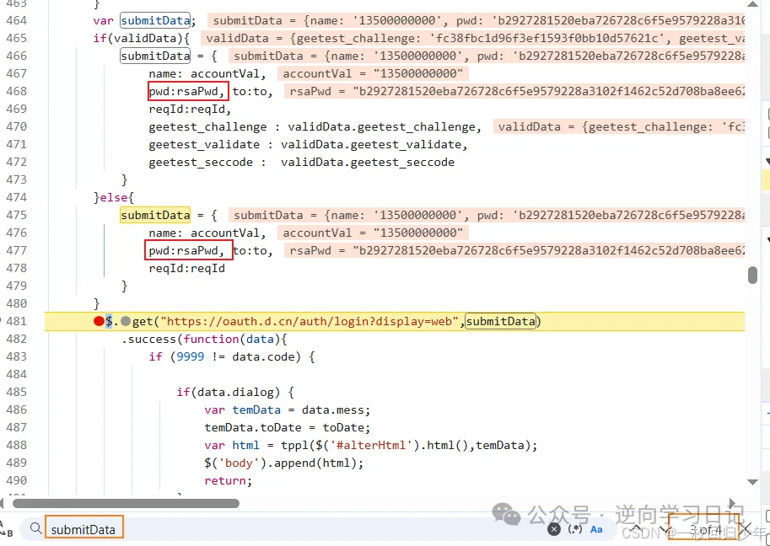Viewport: 770px width, 546px height.
Task: Click the vertical scrollbar down arrow
Action: (x=752, y=482)
